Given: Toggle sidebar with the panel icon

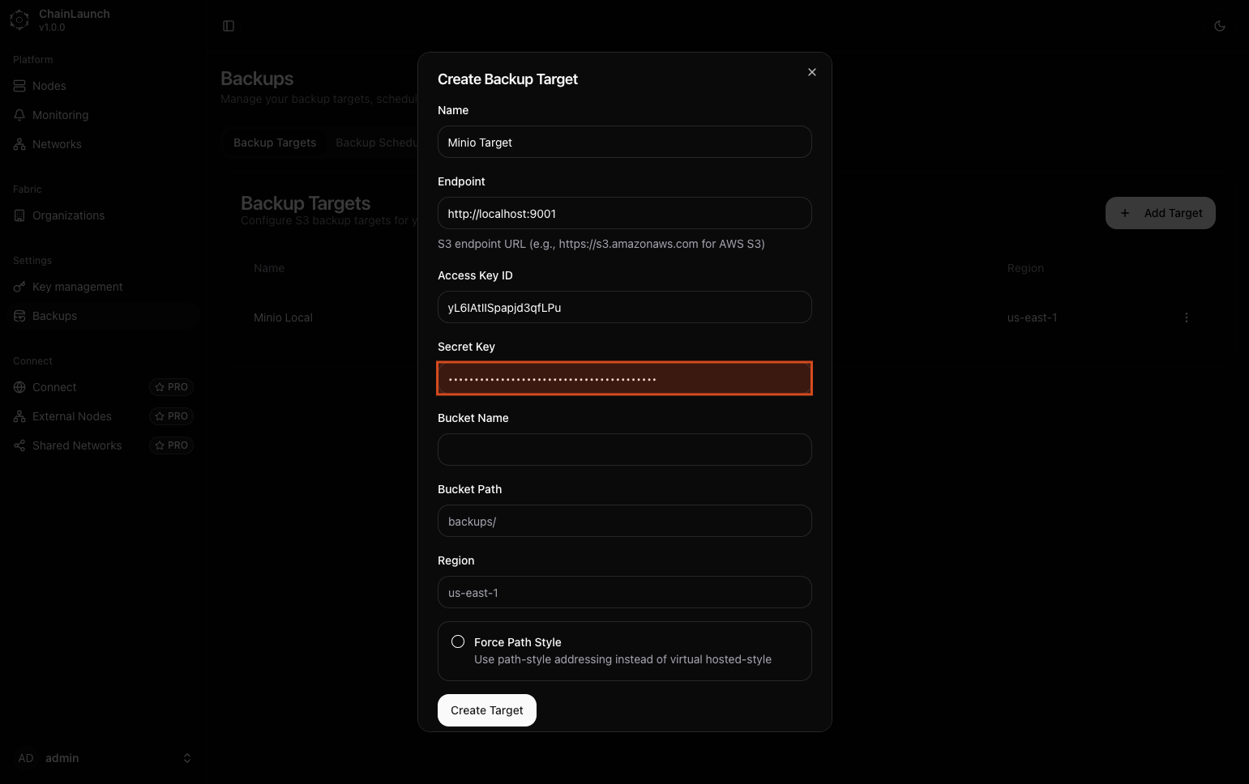Looking at the screenshot, I should [x=229, y=26].
